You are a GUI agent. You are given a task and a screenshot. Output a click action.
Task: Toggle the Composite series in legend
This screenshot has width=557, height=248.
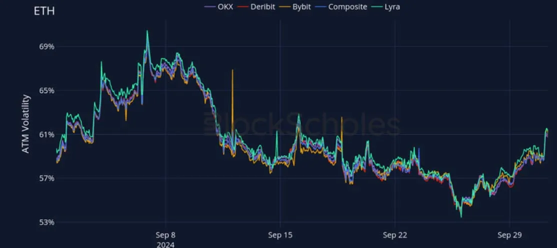click(x=341, y=6)
